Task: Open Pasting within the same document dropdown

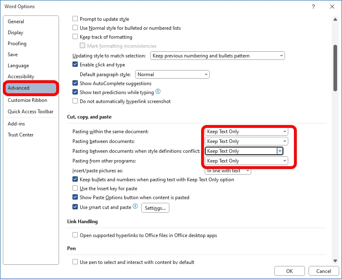Action: pos(246,132)
